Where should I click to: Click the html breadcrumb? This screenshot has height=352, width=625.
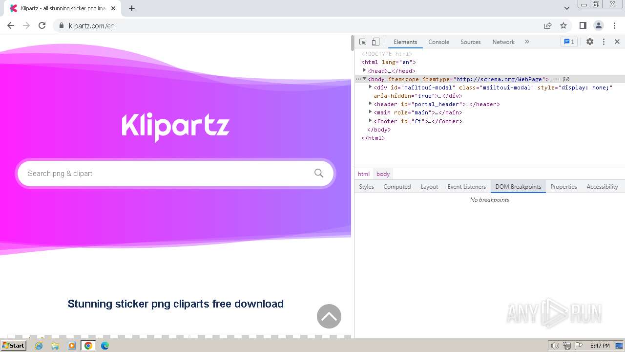[x=364, y=174]
